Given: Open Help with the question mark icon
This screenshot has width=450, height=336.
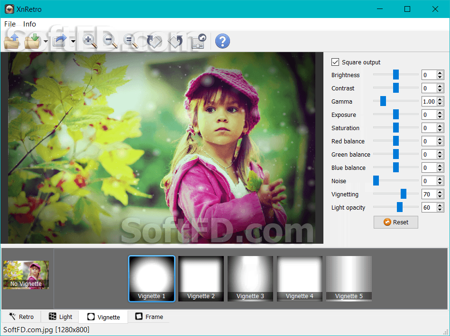Looking at the screenshot, I should [222, 41].
